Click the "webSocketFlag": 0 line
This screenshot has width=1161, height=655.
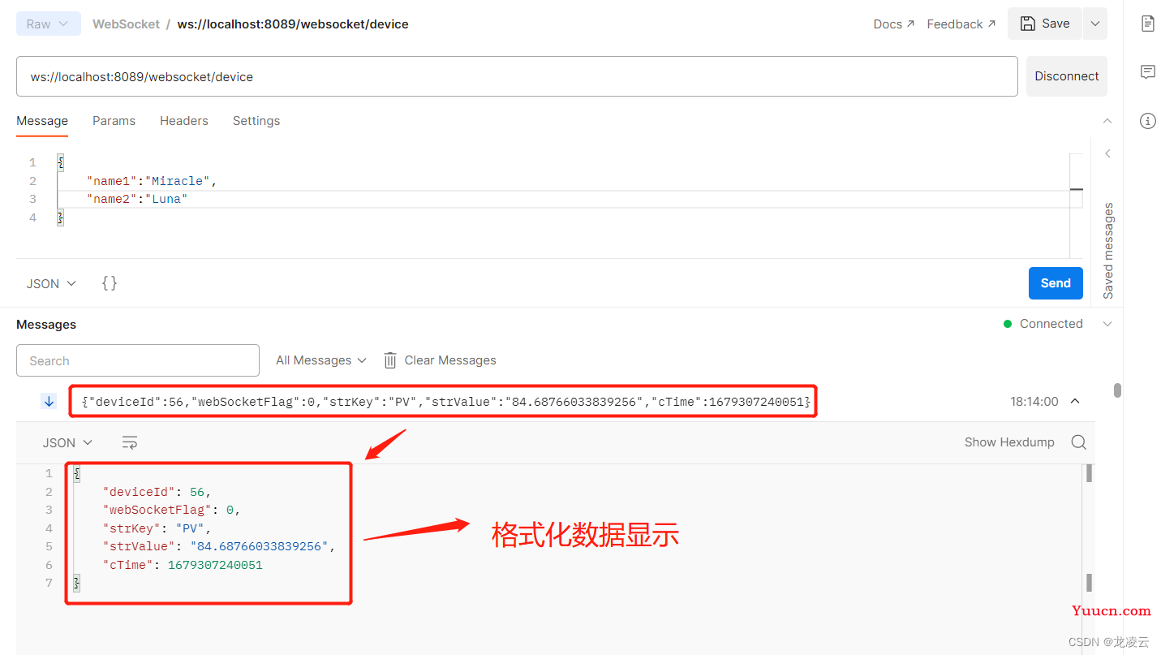[171, 510]
